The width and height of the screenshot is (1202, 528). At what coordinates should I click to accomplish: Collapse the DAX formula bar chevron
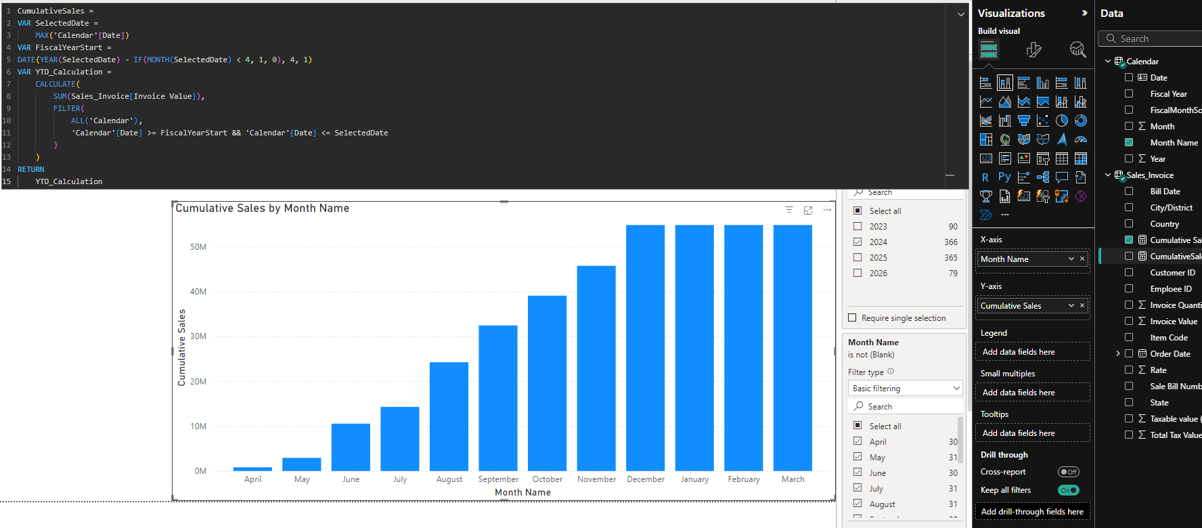(960, 14)
